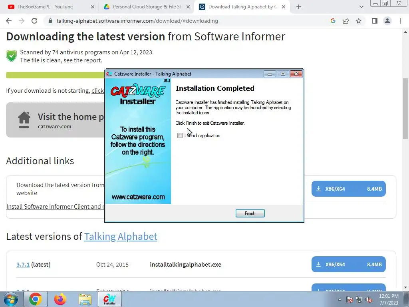
Task: Click the home icon in Visit home page
Action: pos(24,120)
